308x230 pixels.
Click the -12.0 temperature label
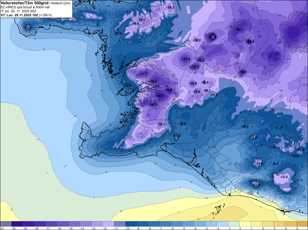284,177
